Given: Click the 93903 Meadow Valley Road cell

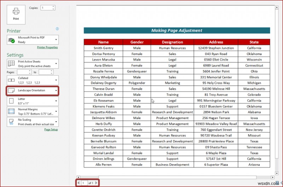Looking at the screenshot, I should point(216,124).
